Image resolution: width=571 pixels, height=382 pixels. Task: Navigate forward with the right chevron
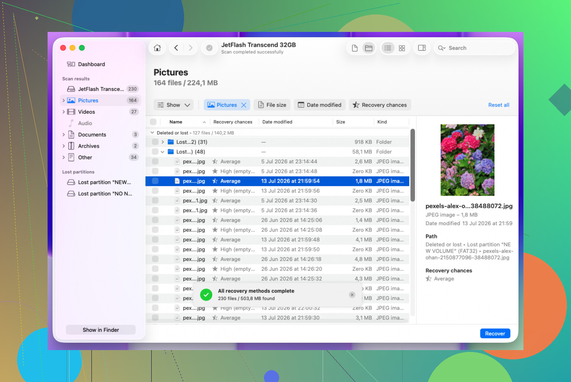click(190, 48)
